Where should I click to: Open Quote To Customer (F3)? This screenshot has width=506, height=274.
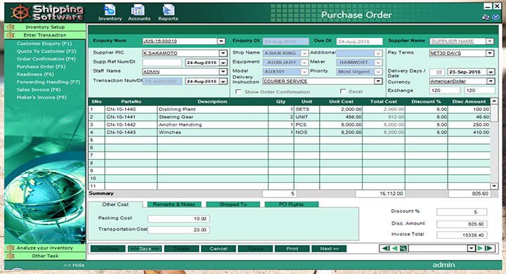[46, 51]
